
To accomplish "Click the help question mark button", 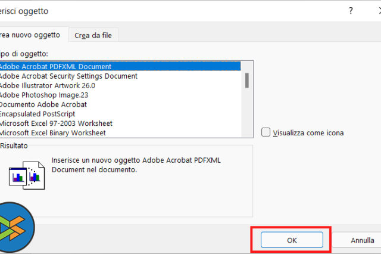I will click(351, 11).
